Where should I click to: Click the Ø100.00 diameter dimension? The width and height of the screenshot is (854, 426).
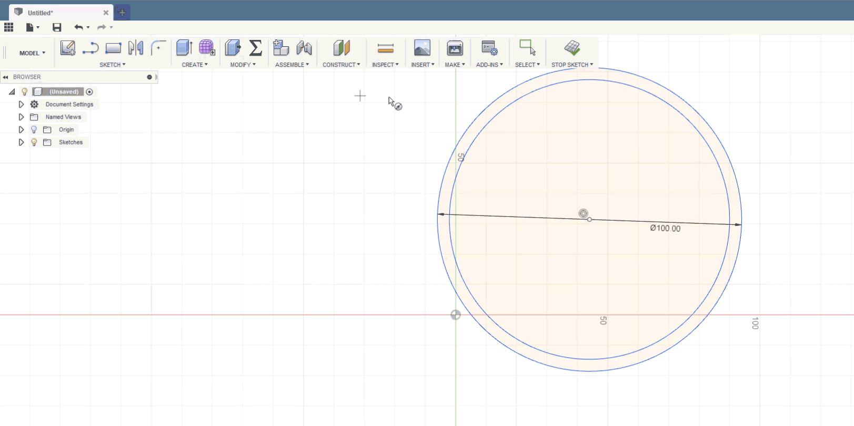(x=665, y=228)
